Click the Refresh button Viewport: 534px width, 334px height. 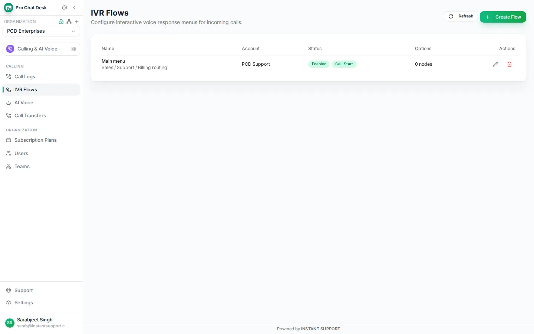click(x=461, y=16)
